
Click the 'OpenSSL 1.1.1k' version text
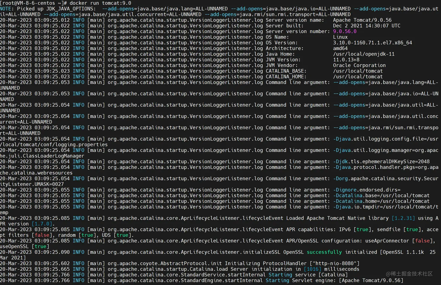(403, 252)
